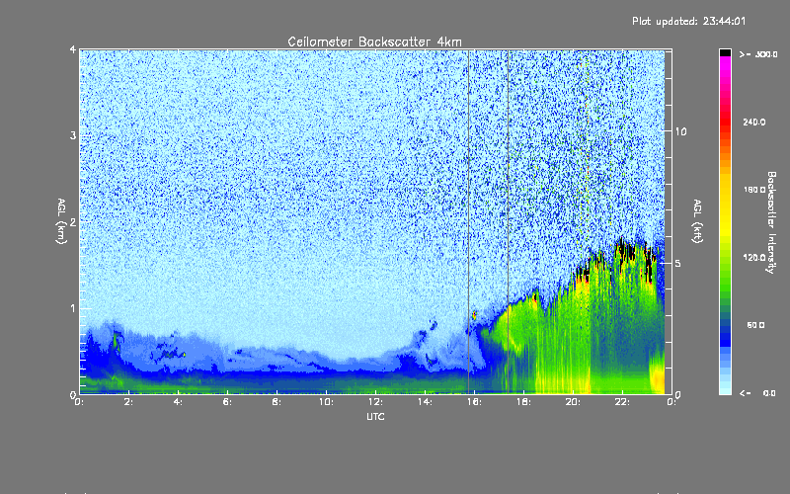Click the 10 kft tick on right axis

pos(680,131)
